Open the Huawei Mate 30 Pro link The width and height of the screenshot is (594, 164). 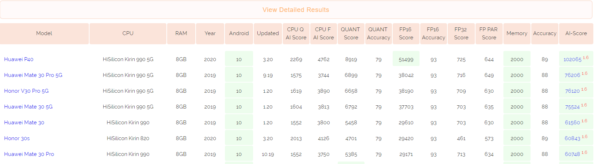pyautogui.click(x=29, y=154)
